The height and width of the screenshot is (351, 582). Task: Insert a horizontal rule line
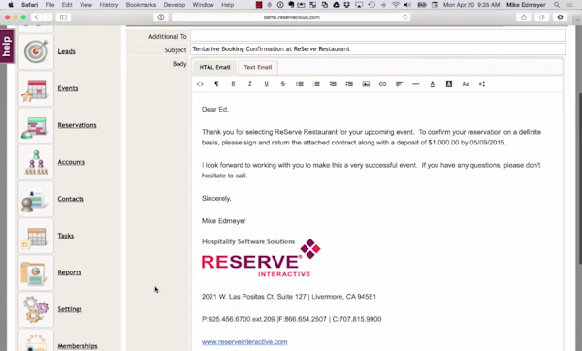click(416, 84)
